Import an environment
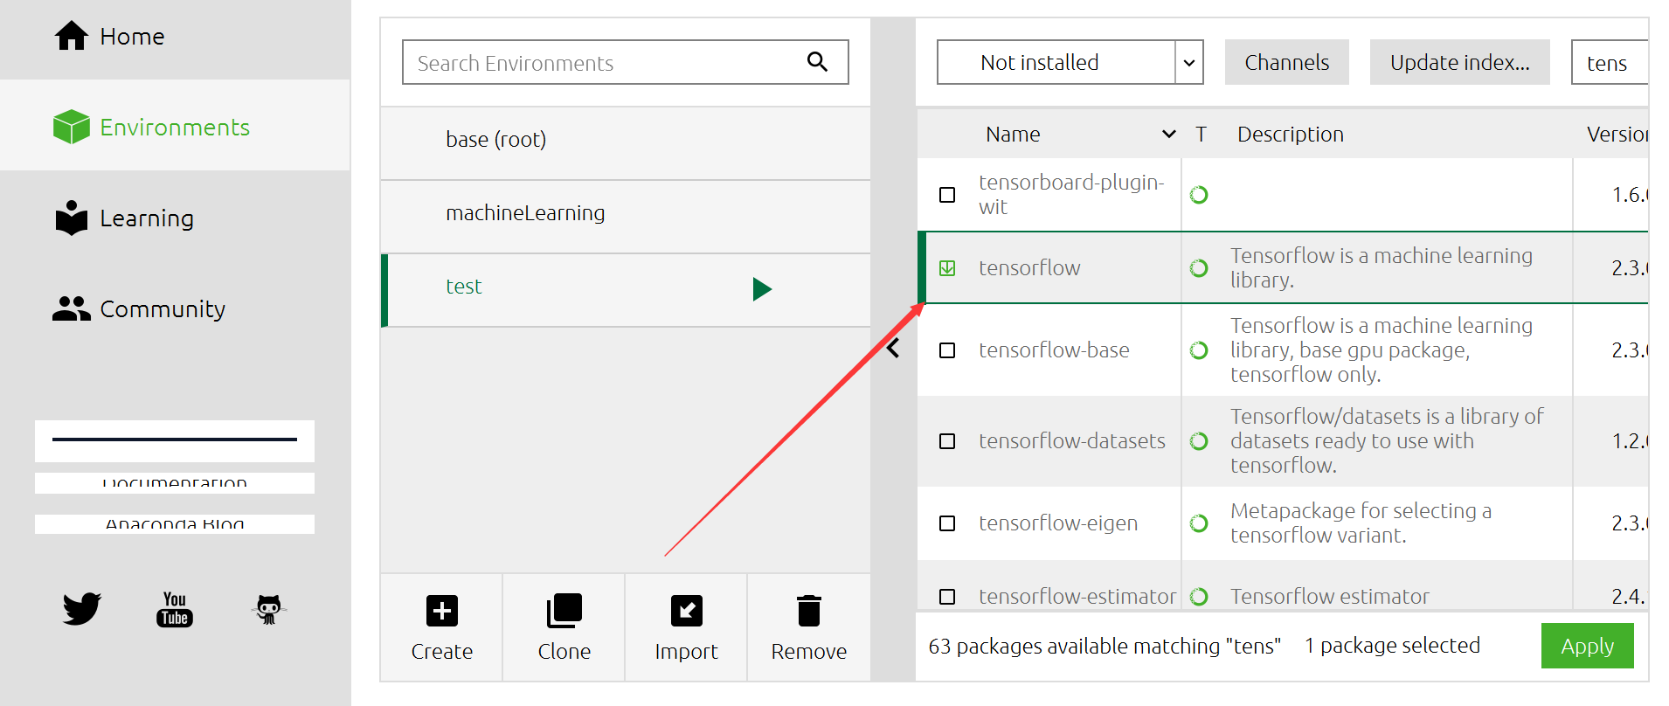This screenshot has width=1669, height=706. click(x=687, y=627)
